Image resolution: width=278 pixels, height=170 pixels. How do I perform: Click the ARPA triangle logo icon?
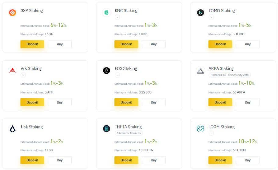point(200,70)
